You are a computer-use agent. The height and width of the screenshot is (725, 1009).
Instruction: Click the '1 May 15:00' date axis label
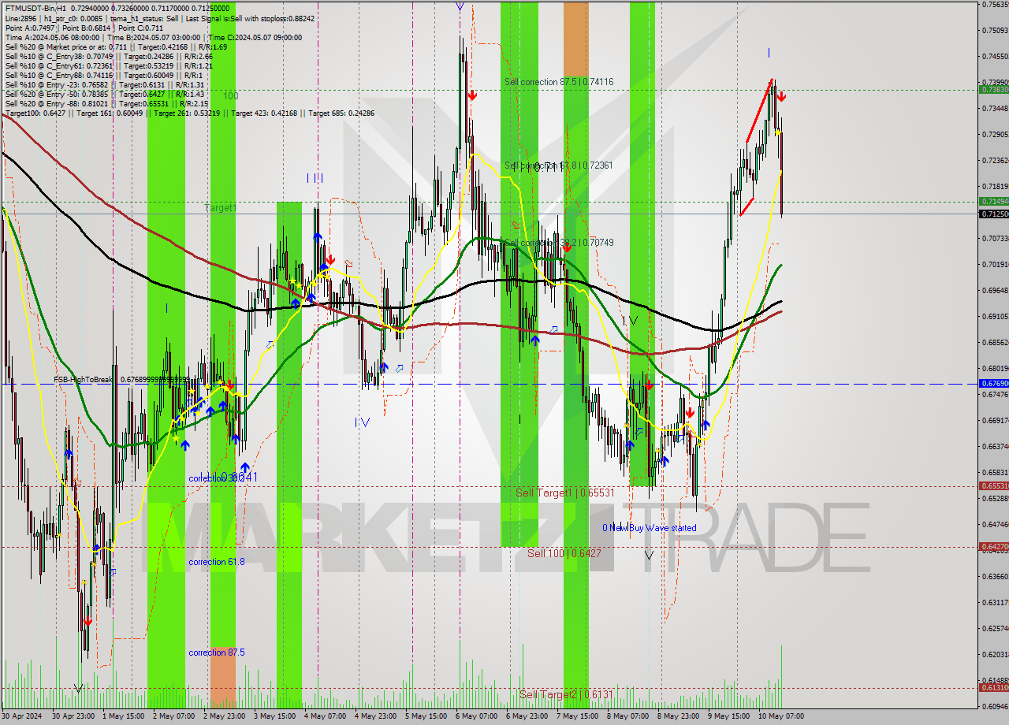[125, 716]
